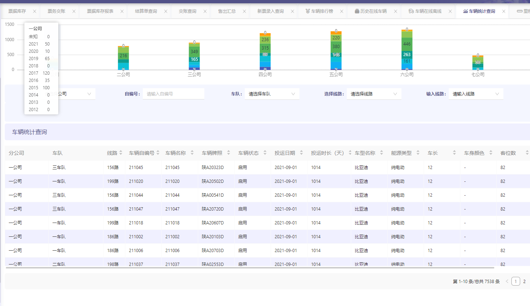
Task: Click the 446 segment of 六公司 bar
Action: (x=407, y=44)
